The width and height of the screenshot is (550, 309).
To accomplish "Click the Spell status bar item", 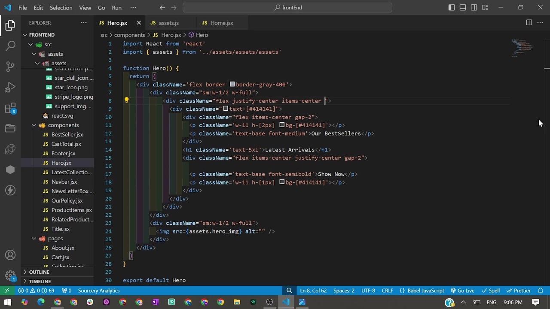I will click(491, 291).
